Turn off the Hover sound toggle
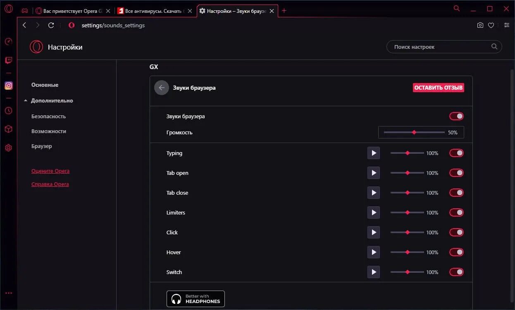The width and height of the screenshot is (515, 310). 457,252
